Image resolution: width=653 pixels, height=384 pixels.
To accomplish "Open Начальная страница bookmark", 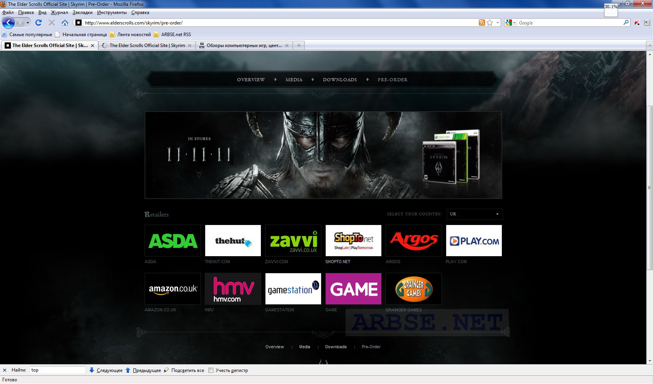I will click(x=81, y=35).
